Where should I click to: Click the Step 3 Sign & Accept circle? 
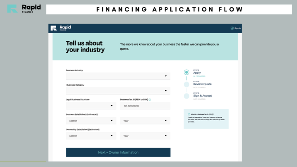pos(187,96)
